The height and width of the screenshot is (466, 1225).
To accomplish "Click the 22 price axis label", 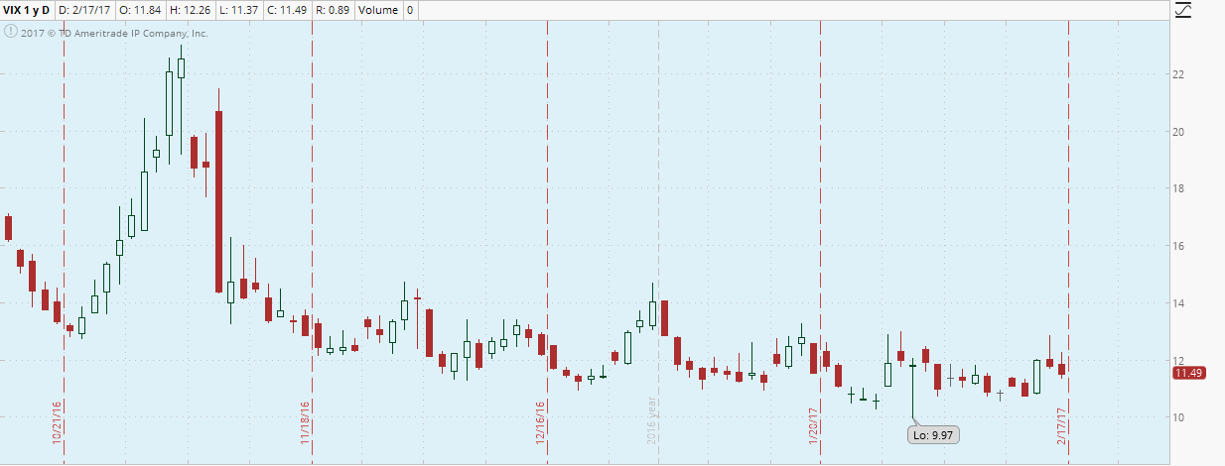I will (1180, 74).
